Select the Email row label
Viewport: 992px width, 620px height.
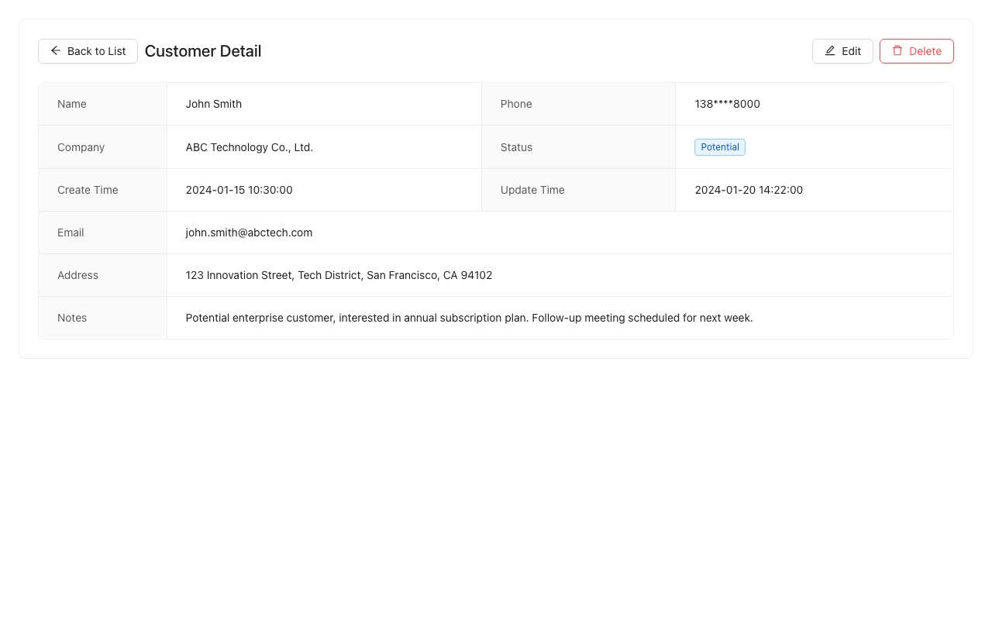[71, 232]
